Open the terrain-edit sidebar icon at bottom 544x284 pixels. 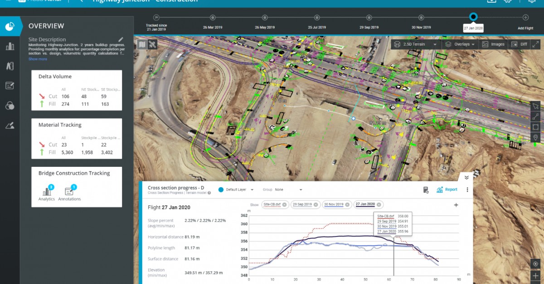(x=10, y=126)
